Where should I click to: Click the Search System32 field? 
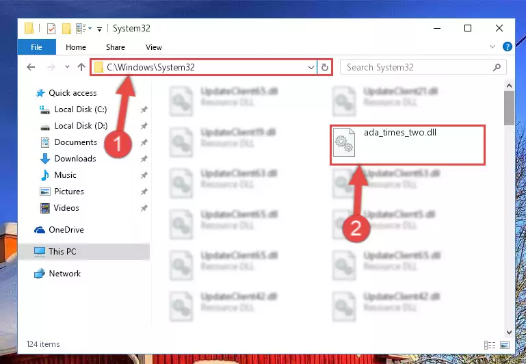tap(423, 68)
